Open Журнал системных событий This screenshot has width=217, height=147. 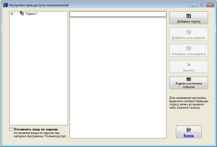pyautogui.click(x=189, y=83)
